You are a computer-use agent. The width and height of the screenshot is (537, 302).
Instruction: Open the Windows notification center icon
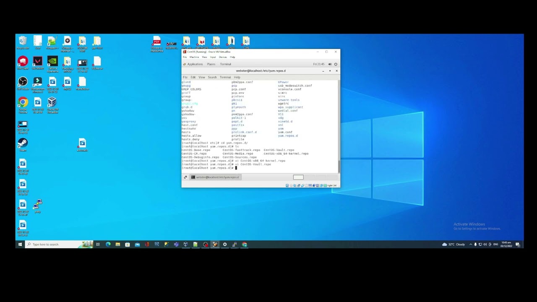(518, 245)
